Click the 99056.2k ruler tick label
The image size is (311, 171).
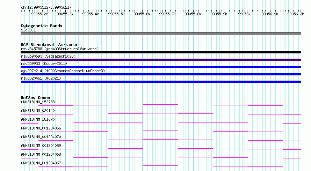(x=296, y=14)
